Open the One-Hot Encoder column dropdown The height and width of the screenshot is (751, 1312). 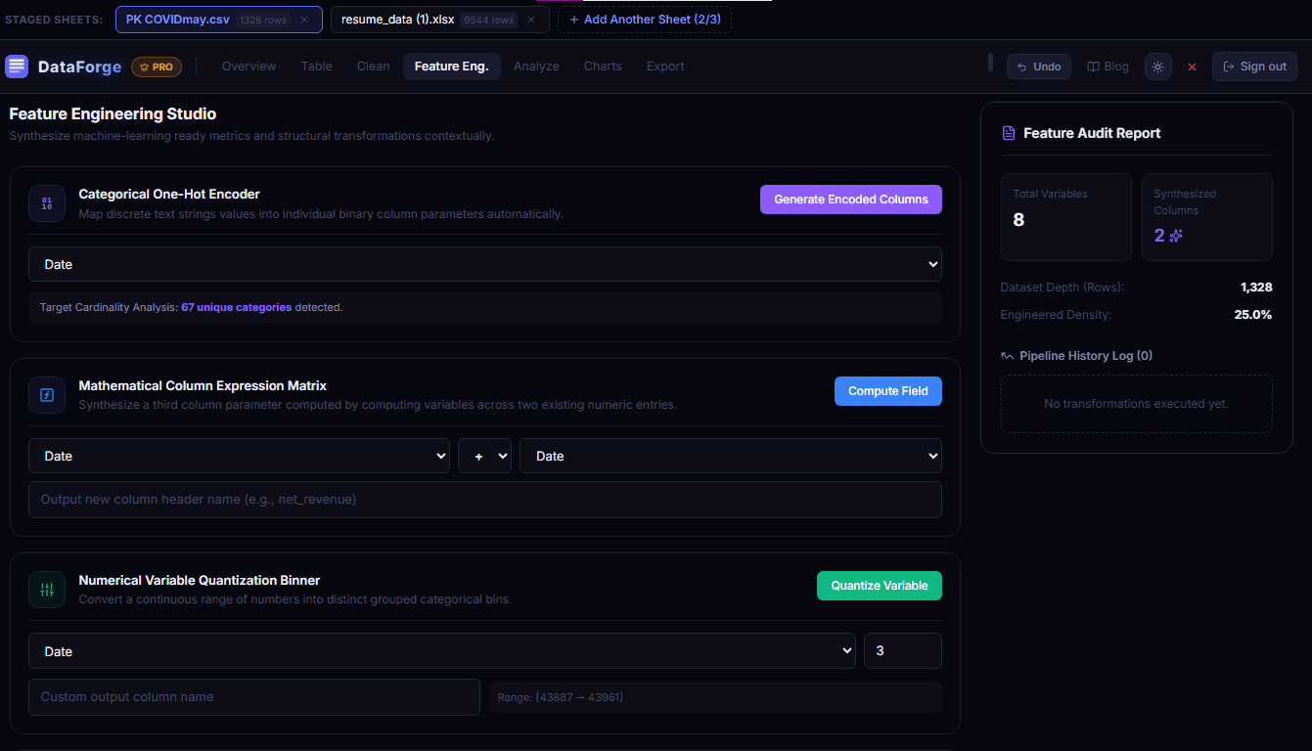[x=485, y=264]
